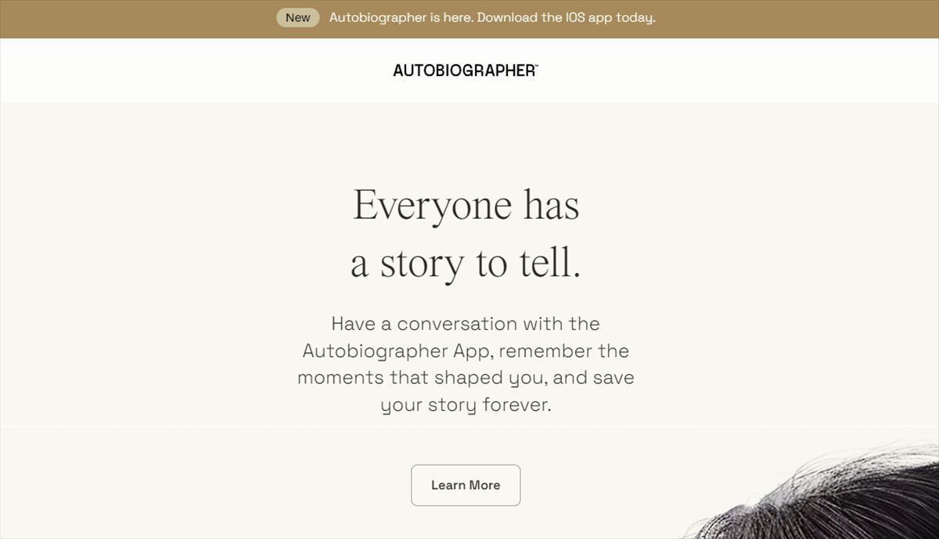Click 'moments that shaped you, and save' line
Image resolution: width=939 pixels, height=539 pixels.
tap(466, 378)
